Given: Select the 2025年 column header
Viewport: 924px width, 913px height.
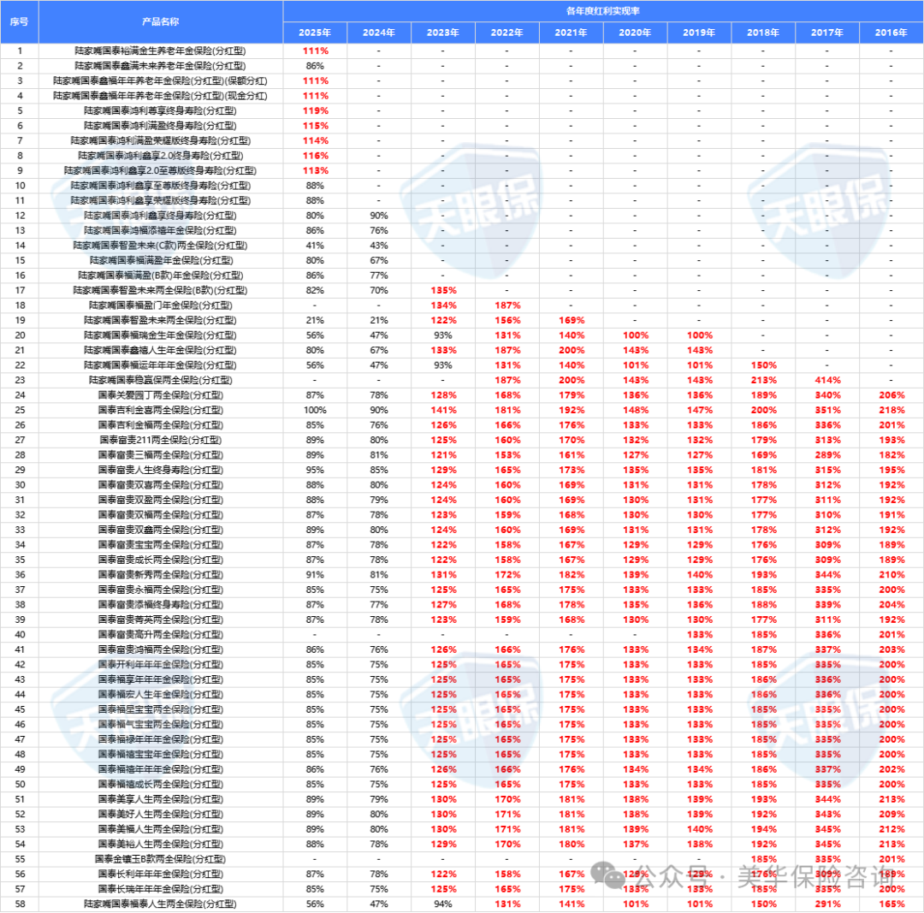Looking at the screenshot, I should (315, 33).
